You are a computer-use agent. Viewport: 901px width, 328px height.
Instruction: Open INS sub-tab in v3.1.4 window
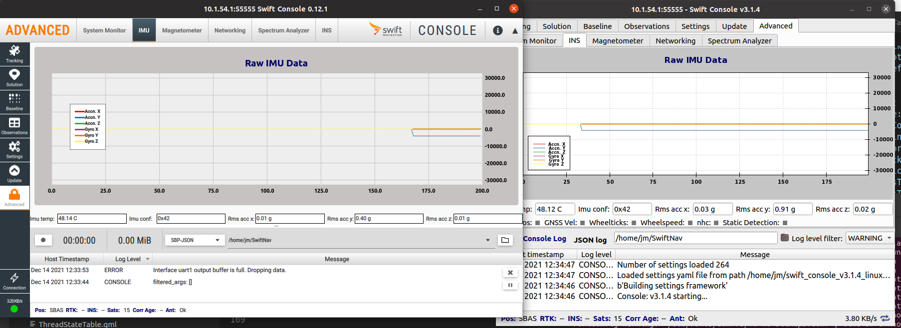(574, 40)
